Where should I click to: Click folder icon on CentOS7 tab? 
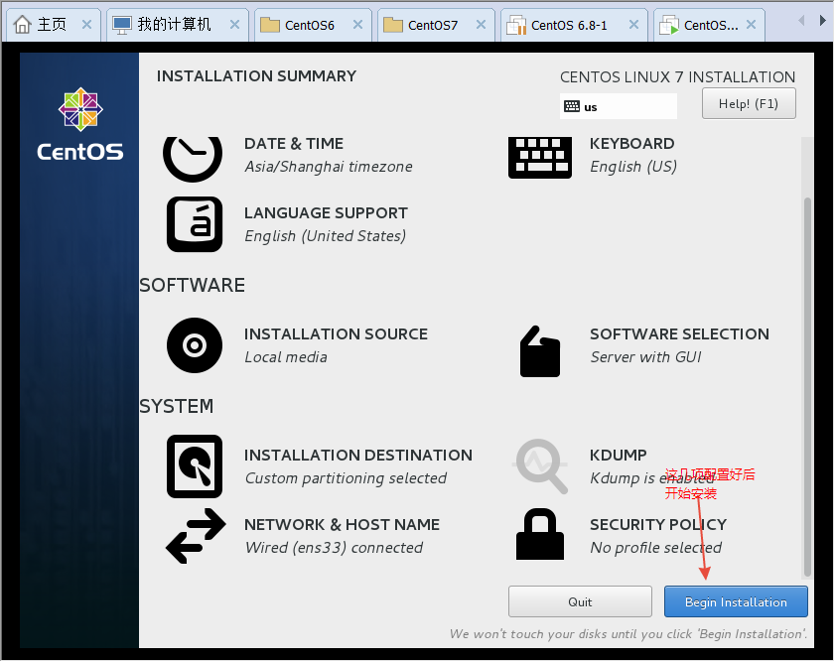pos(393,25)
